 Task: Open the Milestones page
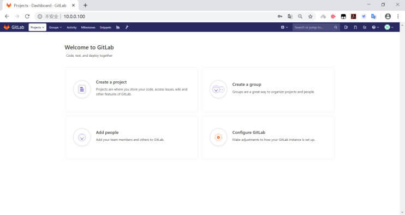[x=88, y=27]
